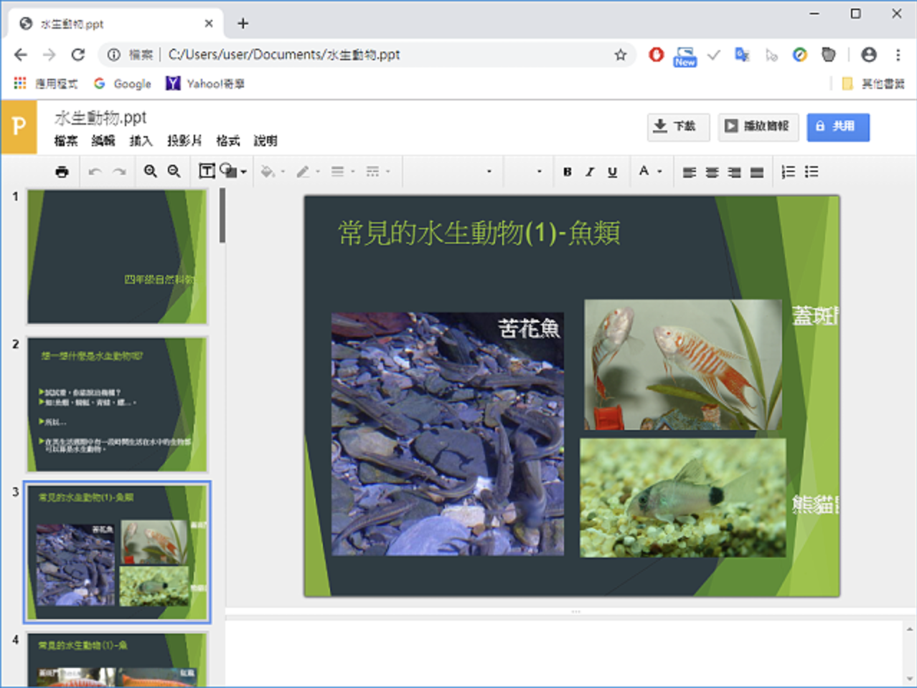Select slide 4 thumbnail
This screenshot has height=688, width=917.
[117, 659]
